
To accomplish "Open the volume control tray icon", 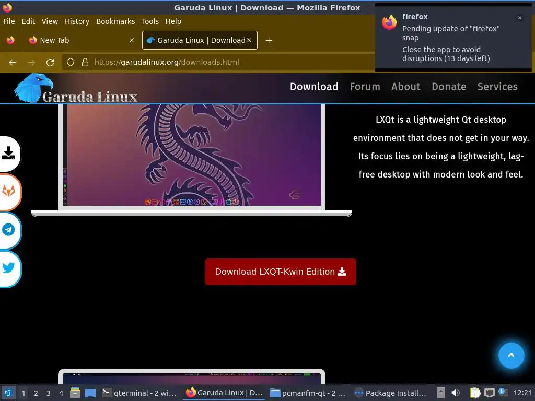I will tap(456, 393).
